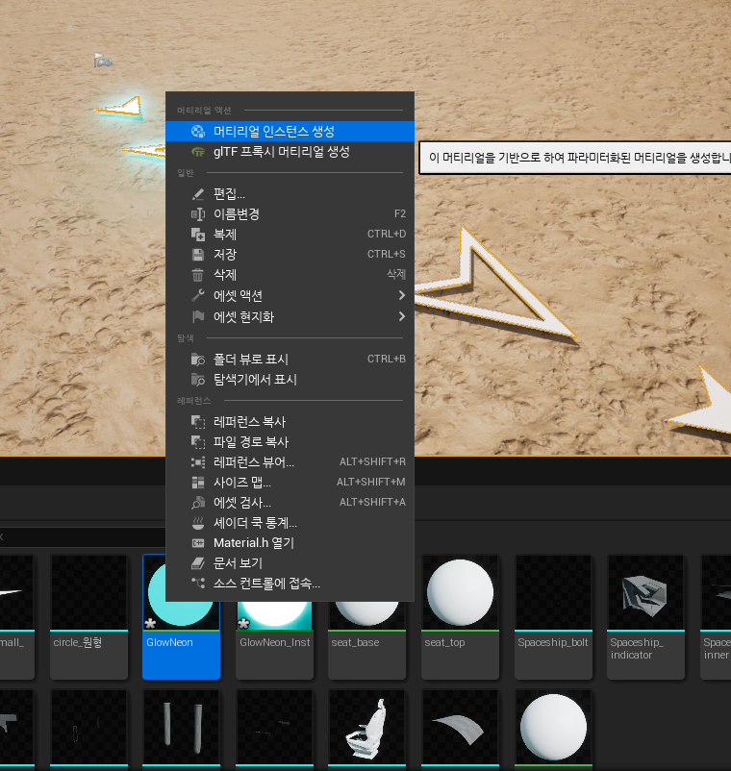
Task: Click the folder icon beside 폴더 뷰로 표시
Action: (198, 360)
